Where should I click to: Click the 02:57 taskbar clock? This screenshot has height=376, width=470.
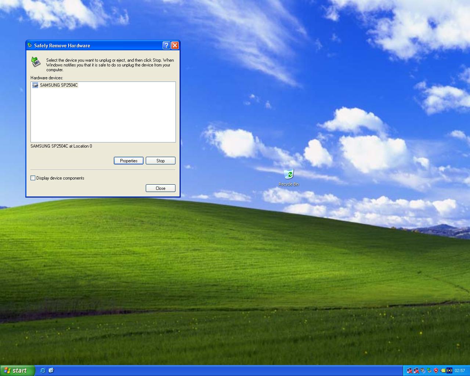pos(460,370)
